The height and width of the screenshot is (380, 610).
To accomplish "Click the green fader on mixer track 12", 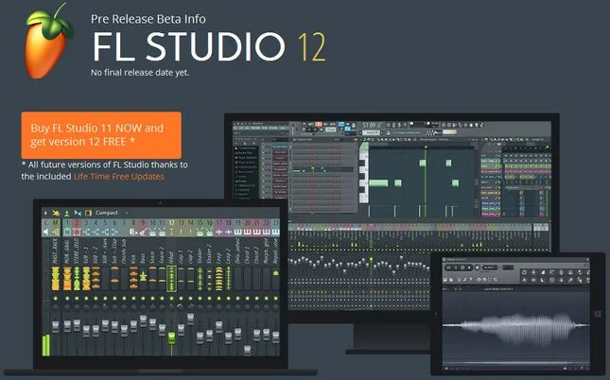I will [x=171, y=338].
